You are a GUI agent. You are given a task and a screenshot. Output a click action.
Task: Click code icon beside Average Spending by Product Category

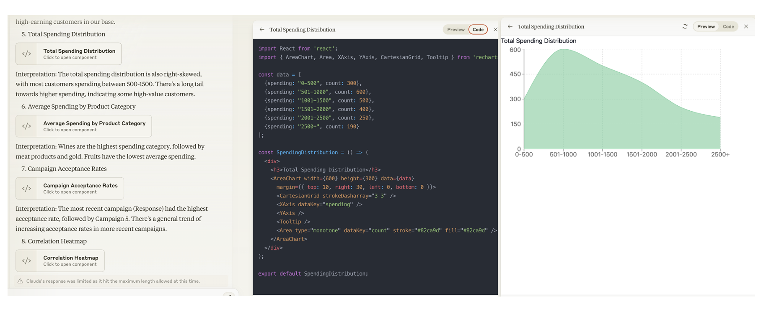(x=26, y=126)
